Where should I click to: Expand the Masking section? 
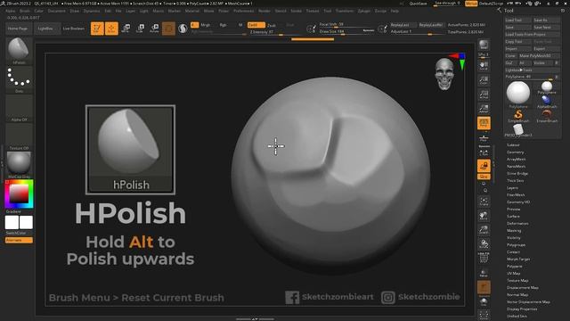pyautogui.click(x=514, y=230)
